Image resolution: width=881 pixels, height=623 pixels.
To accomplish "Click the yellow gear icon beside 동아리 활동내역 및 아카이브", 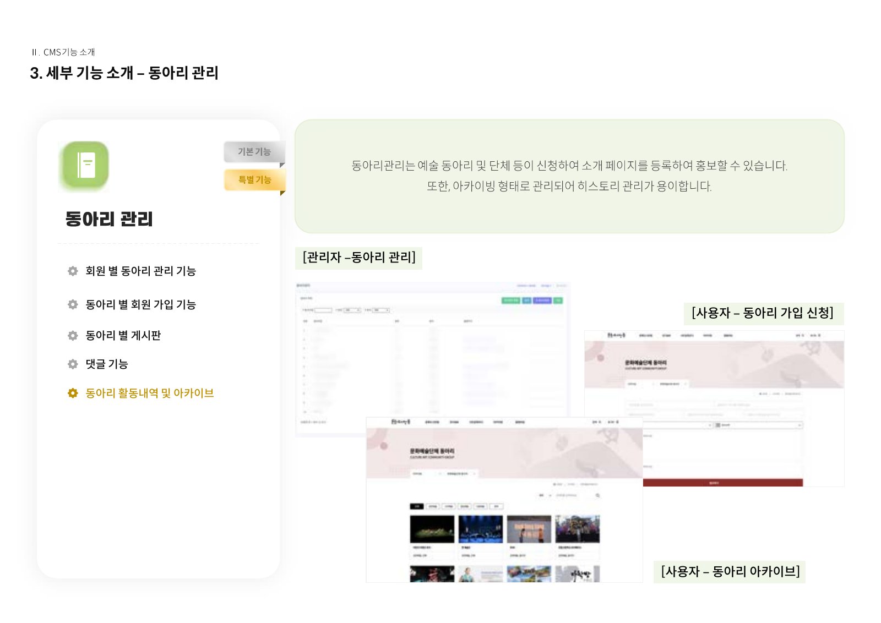I will click(x=73, y=393).
